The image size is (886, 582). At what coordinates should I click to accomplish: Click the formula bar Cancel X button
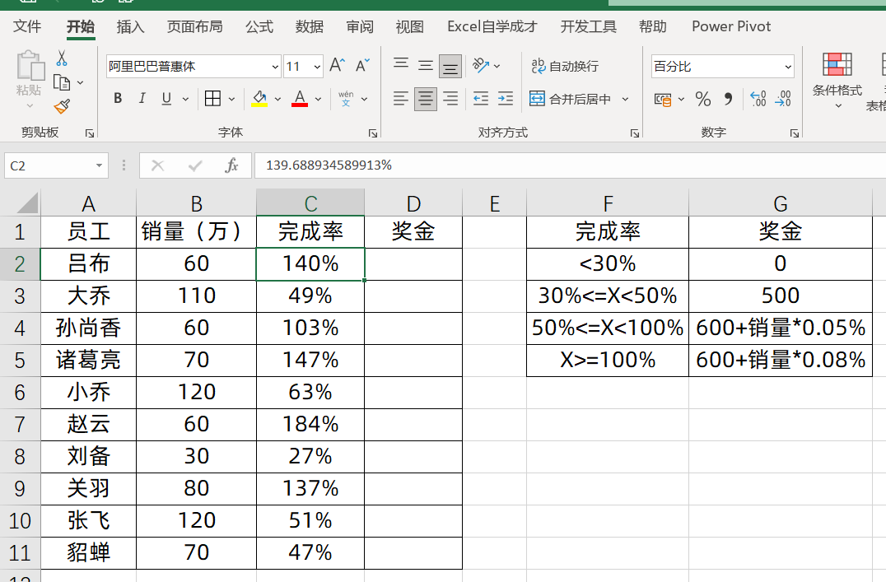tap(157, 165)
